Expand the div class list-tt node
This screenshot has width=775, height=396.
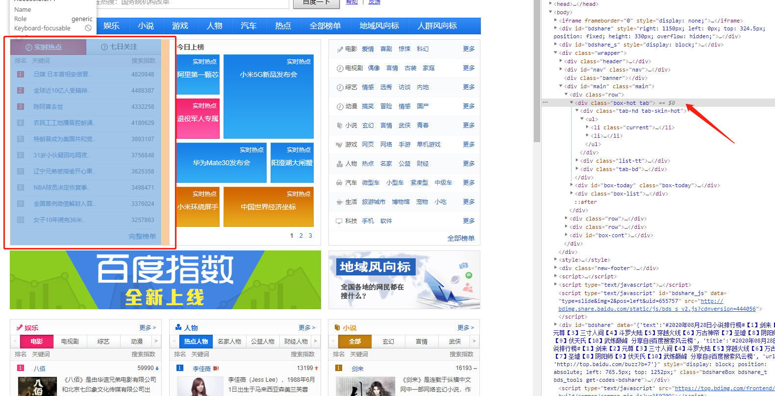[577, 161]
